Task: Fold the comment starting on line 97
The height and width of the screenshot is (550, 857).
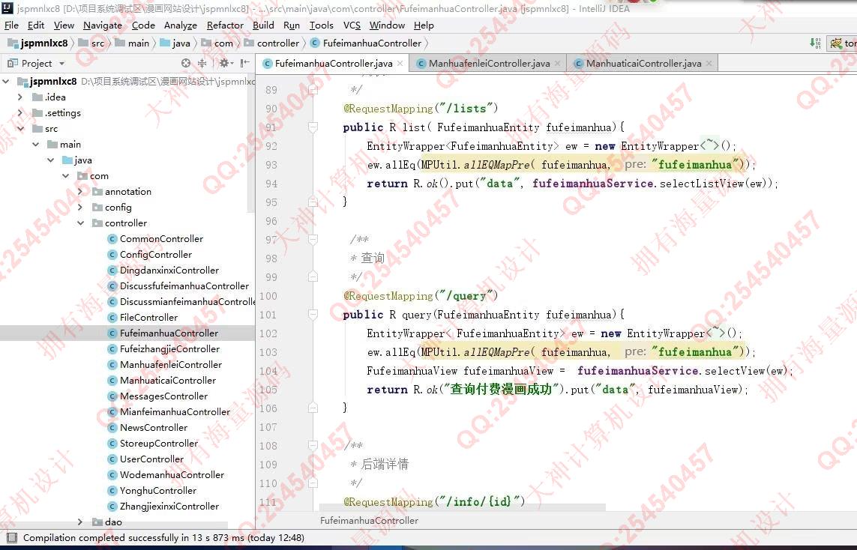Action: pos(313,239)
